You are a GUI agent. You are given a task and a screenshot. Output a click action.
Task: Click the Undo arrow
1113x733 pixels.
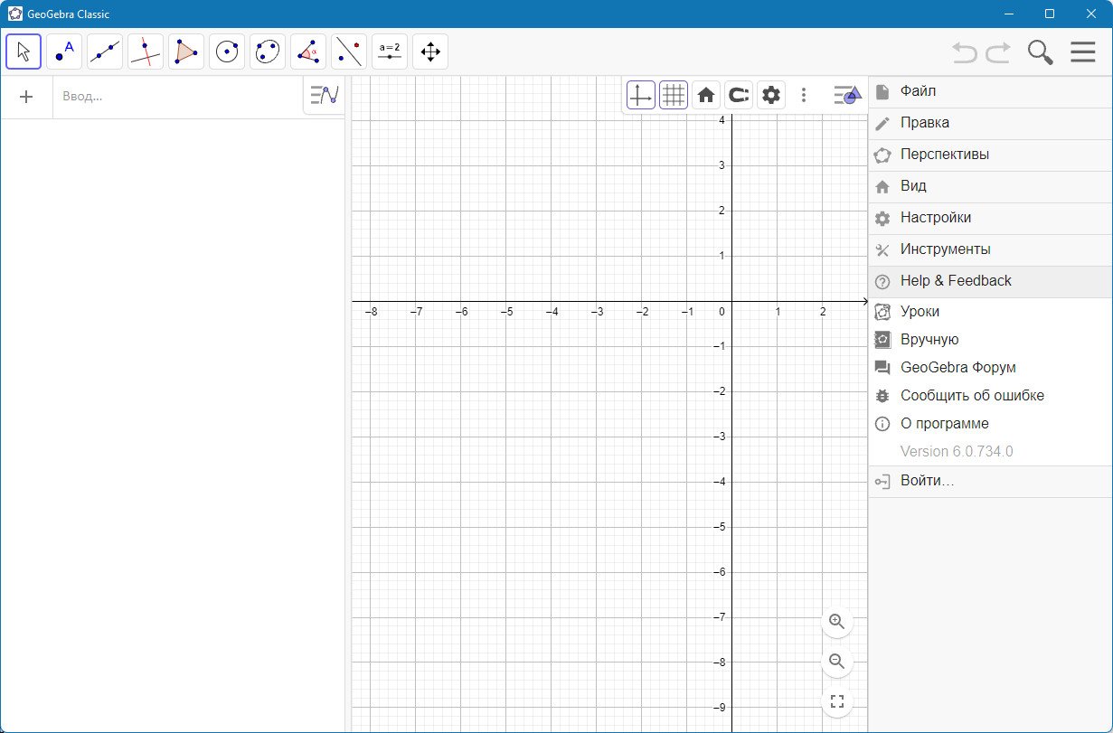(966, 52)
